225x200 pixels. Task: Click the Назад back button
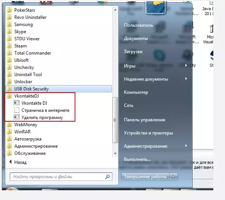coord(18,162)
